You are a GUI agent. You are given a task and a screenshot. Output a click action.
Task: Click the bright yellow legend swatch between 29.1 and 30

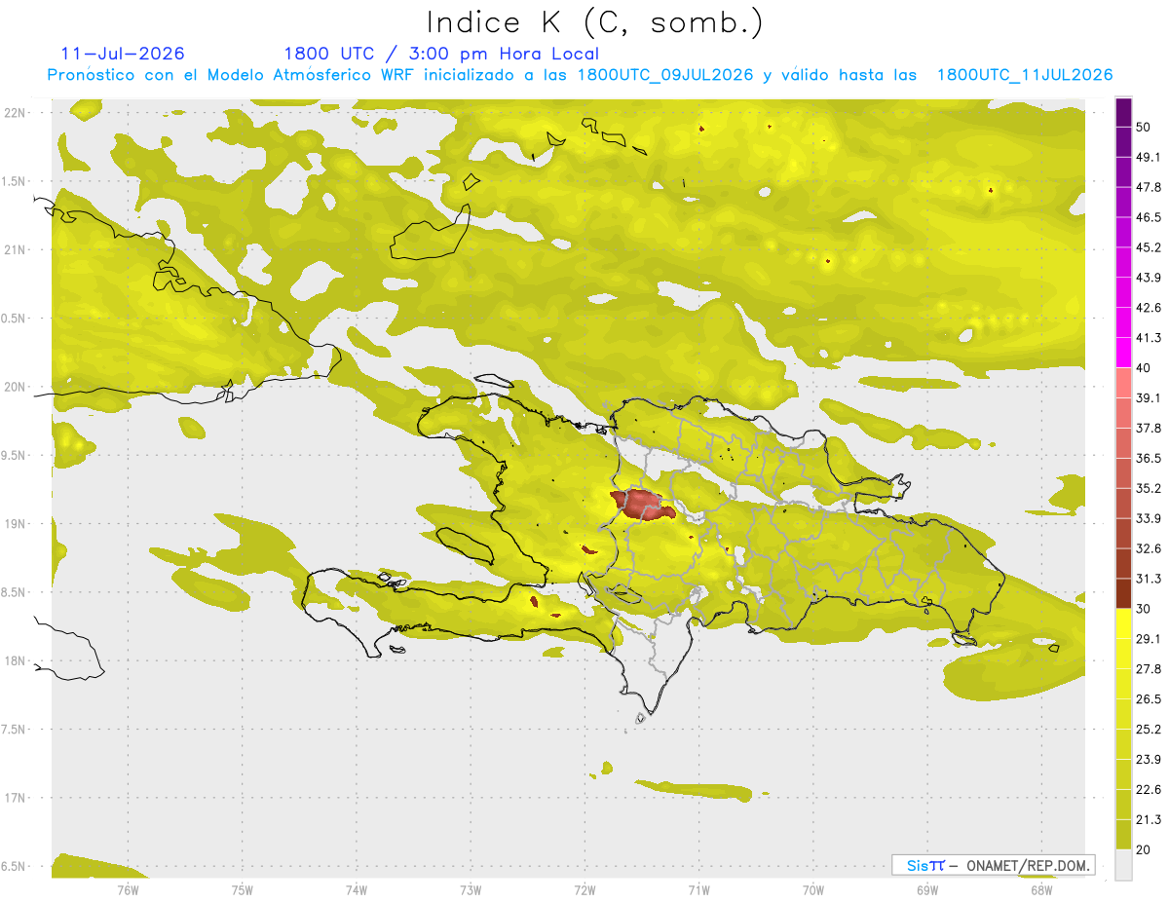point(1123,623)
